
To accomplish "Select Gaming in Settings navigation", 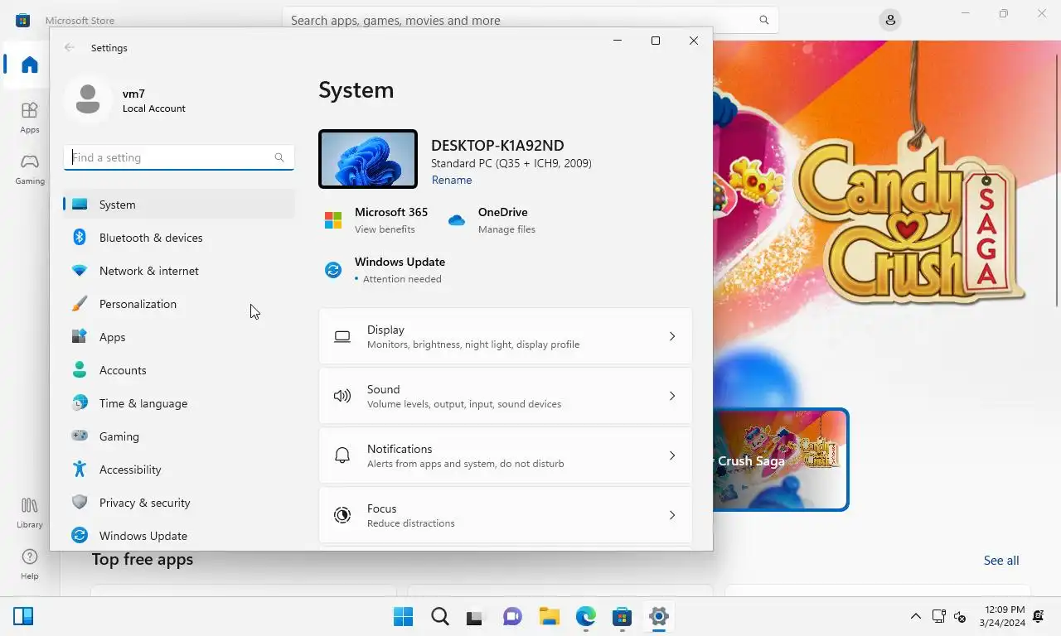I will (x=179, y=436).
